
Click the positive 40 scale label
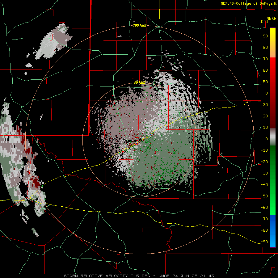point(265,93)
